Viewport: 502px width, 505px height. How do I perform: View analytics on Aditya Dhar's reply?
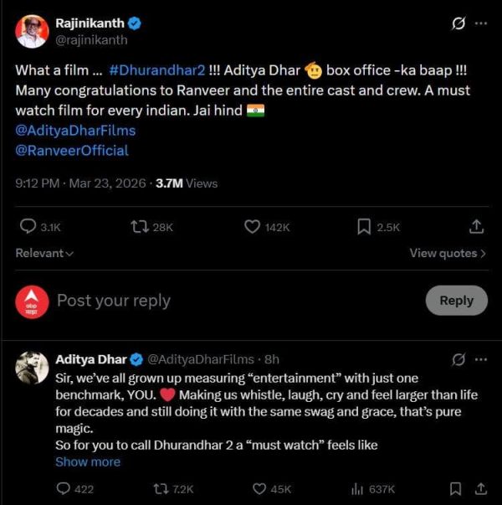coord(356,489)
